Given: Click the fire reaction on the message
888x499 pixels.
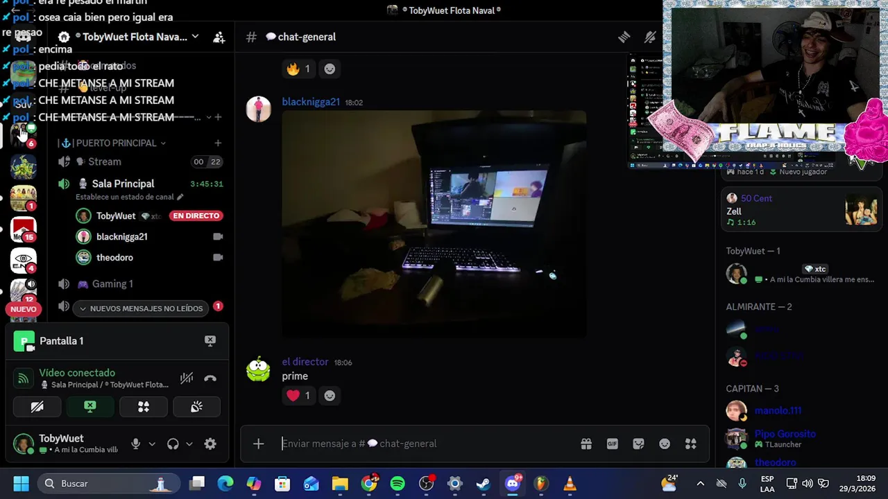Looking at the screenshot, I should pos(298,69).
